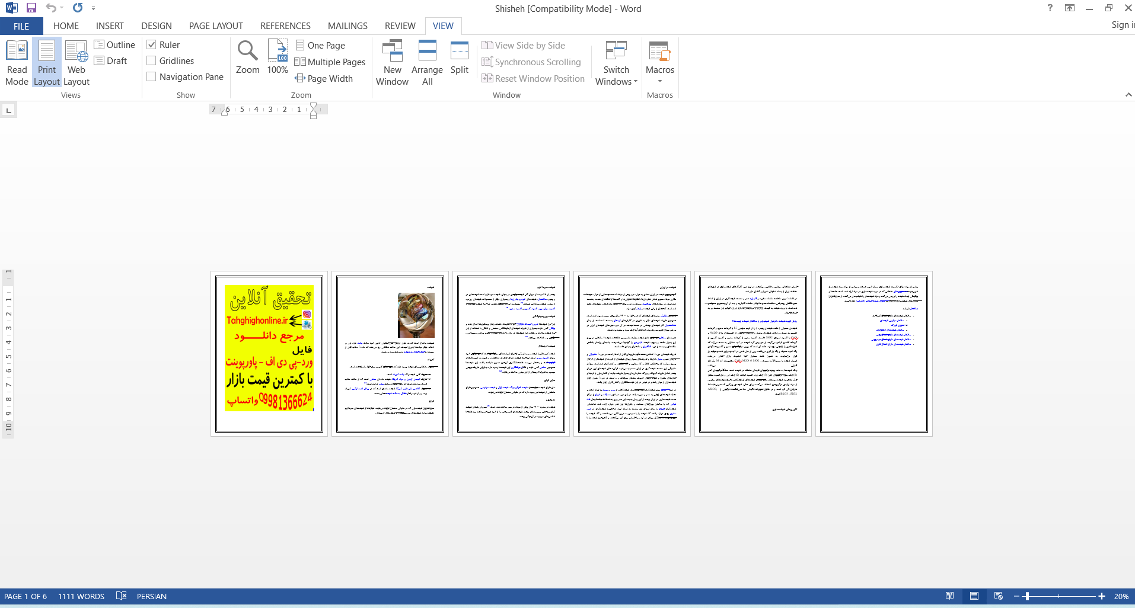Click the proofing errors status icon
The width and height of the screenshot is (1135, 608).
[121, 596]
